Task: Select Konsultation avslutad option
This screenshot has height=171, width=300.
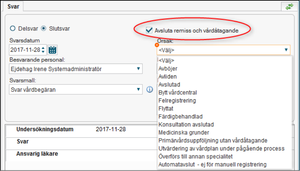Action: (x=186, y=124)
